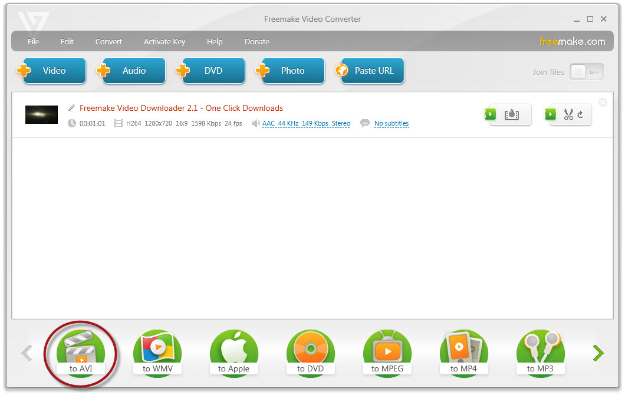Viewport: 625px width, 395px height.
Task: Open the Convert menu
Action: click(108, 41)
